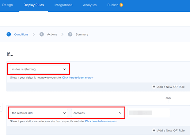This screenshot has height=140, width=190.
Task: Click the referrer URL value input field
Action: click(x=148, y=113)
